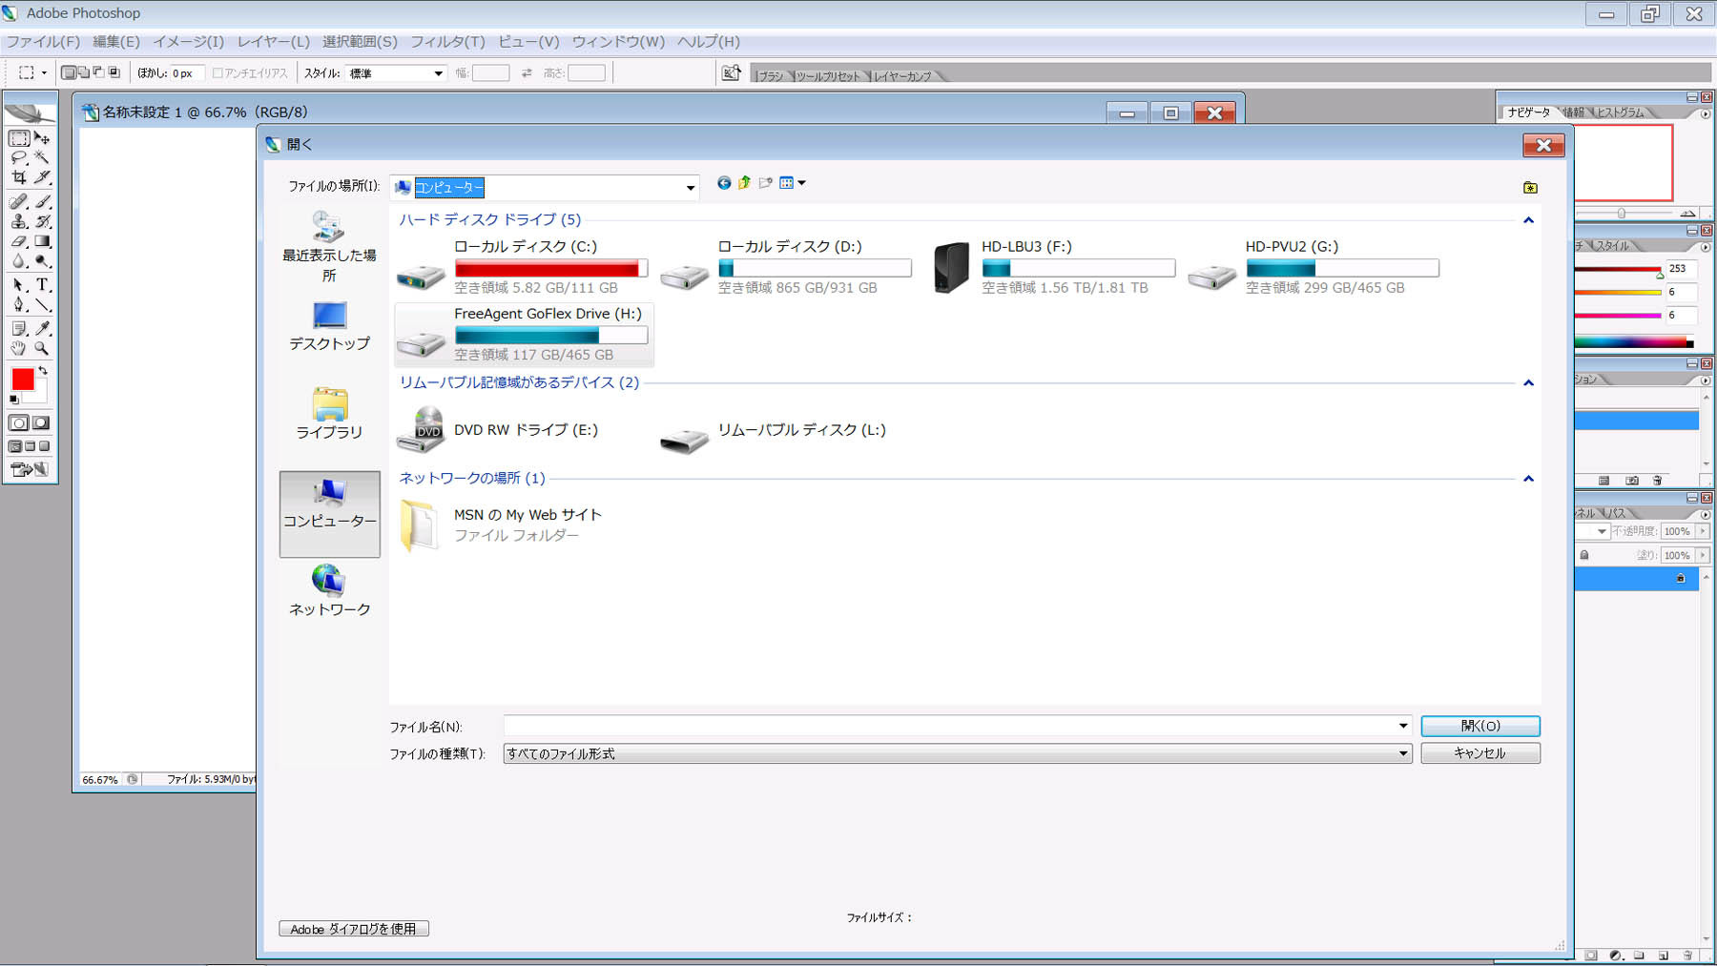Select the Clone Stamp tool
Image resolution: width=1717 pixels, height=966 pixels.
tap(19, 221)
